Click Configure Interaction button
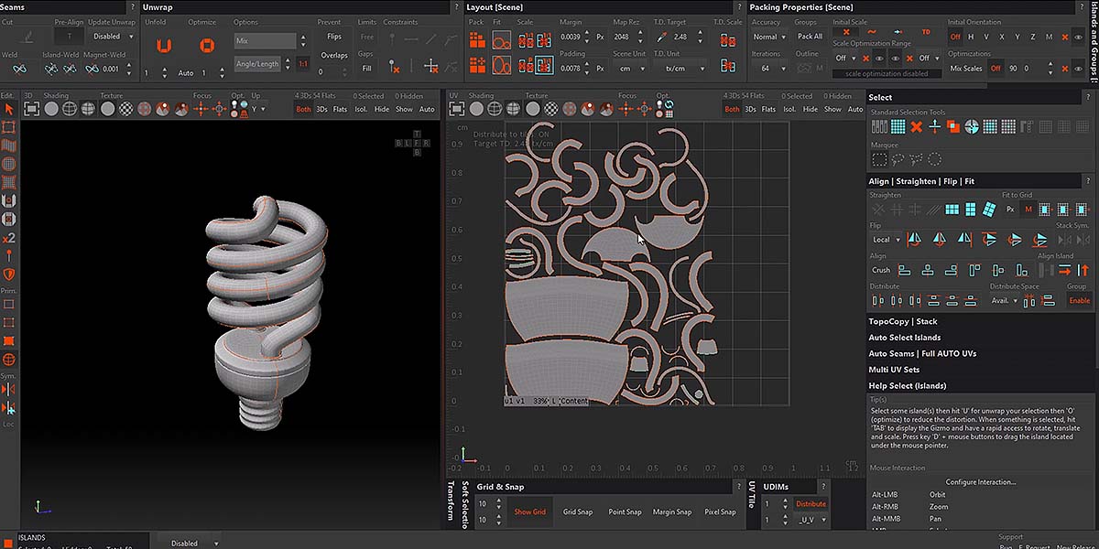The width and height of the screenshot is (1099, 549). pos(981,482)
